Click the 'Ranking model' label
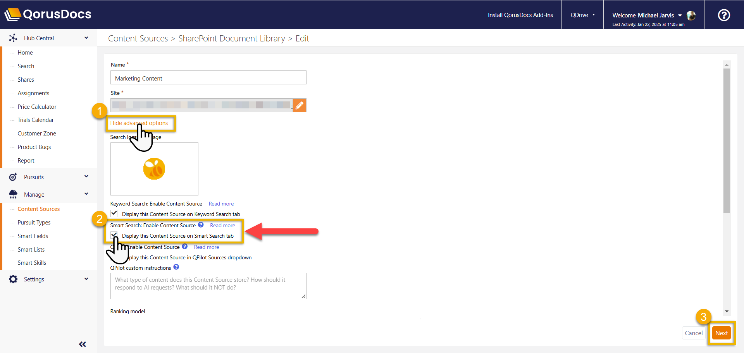The height and width of the screenshot is (353, 744). 127,312
